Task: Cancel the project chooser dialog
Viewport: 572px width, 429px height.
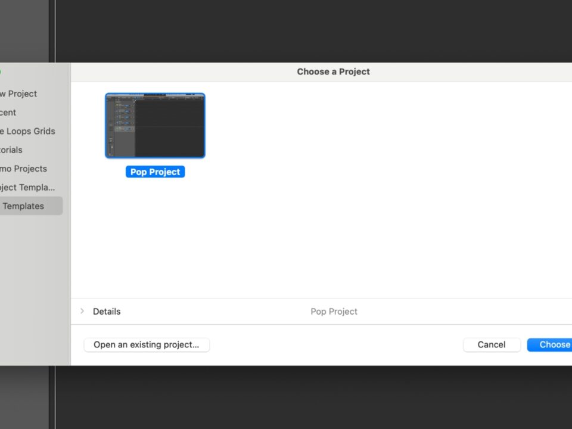Action: (491, 344)
